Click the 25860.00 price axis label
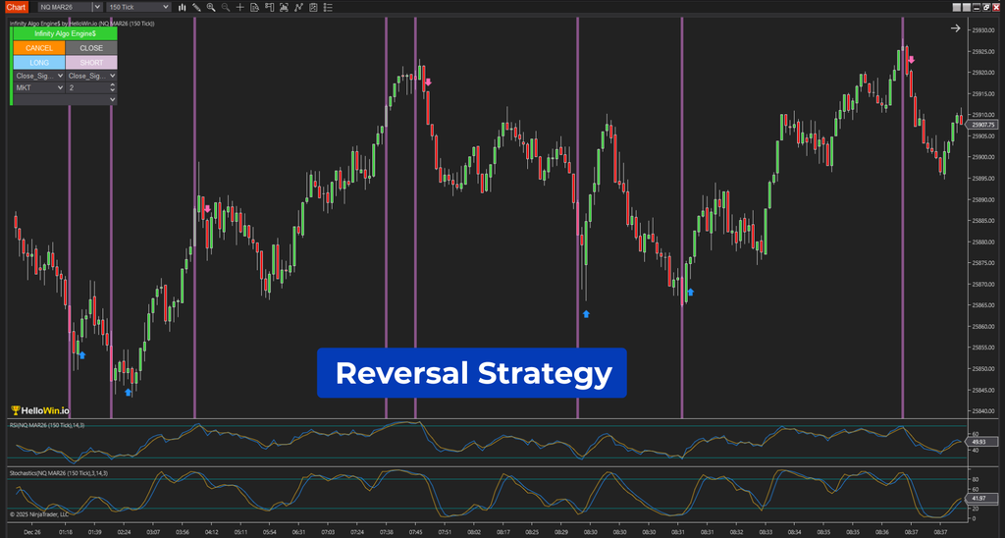Image resolution: width=1005 pixels, height=538 pixels. coord(983,326)
